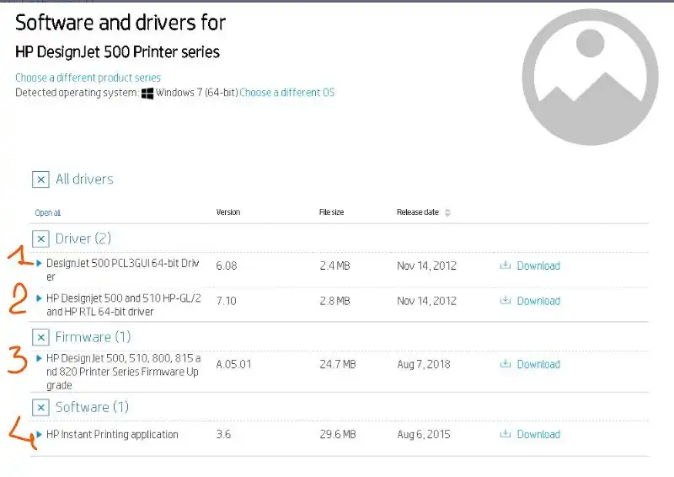This screenshot has width=674, height=477.
Task: Click download icon for HP-GL/2 RTL driver
Action: tap(505, 300)
